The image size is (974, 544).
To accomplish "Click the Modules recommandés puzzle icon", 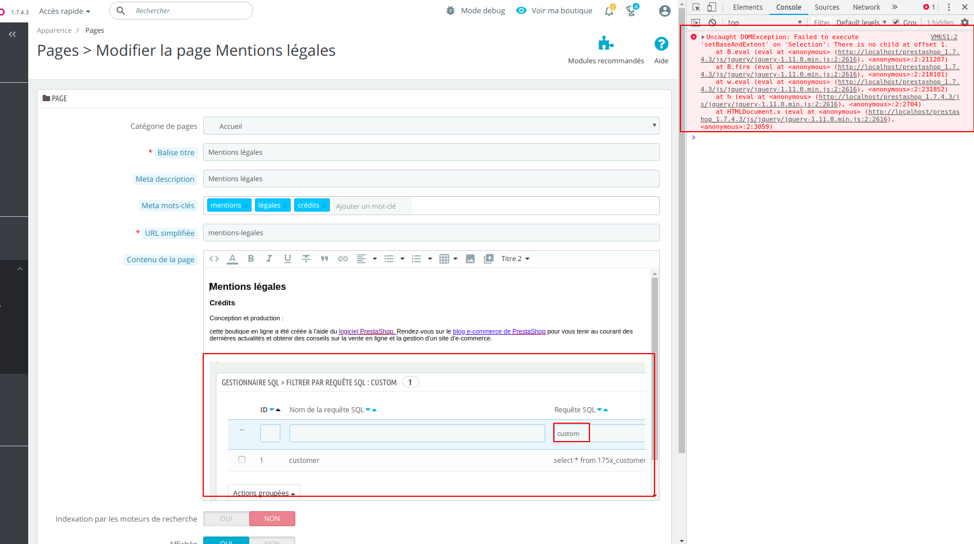I will point(606,44).
